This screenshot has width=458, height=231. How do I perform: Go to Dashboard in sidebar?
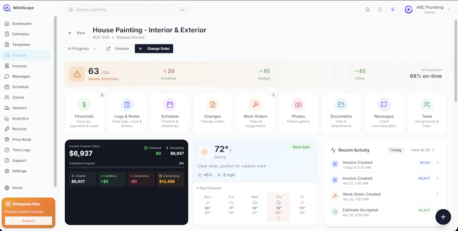tap(26, 23)
